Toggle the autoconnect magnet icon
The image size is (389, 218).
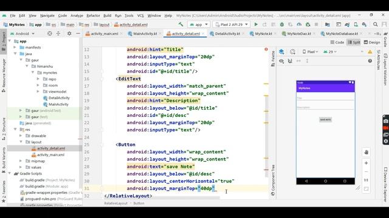pos(290,61)
